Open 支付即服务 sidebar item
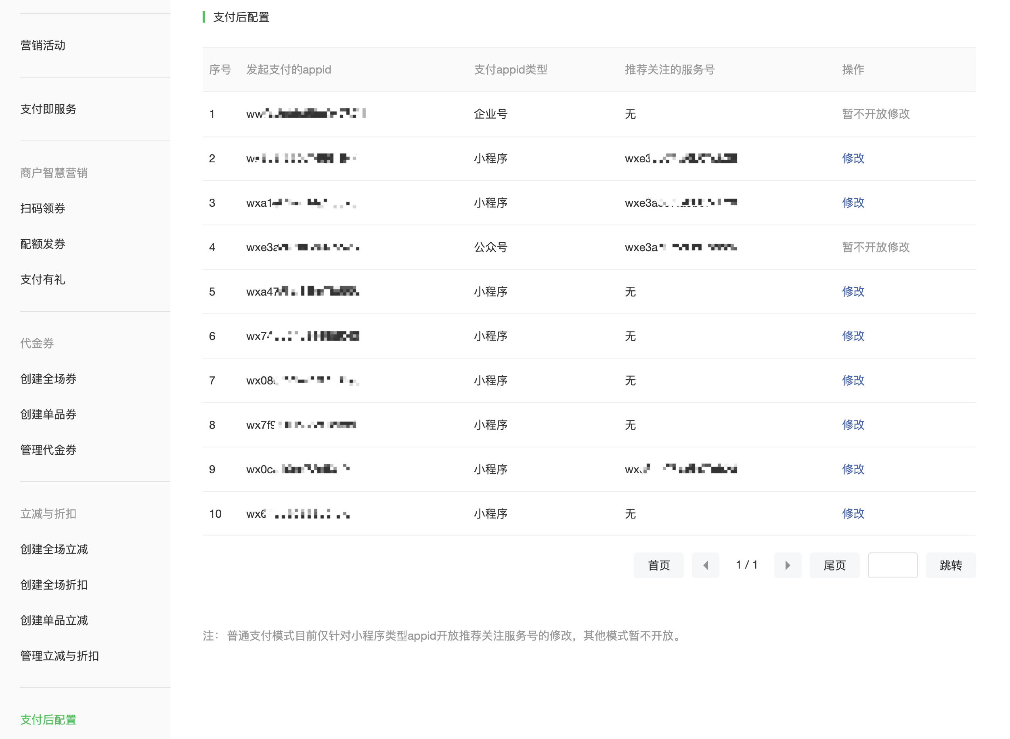 48,109
